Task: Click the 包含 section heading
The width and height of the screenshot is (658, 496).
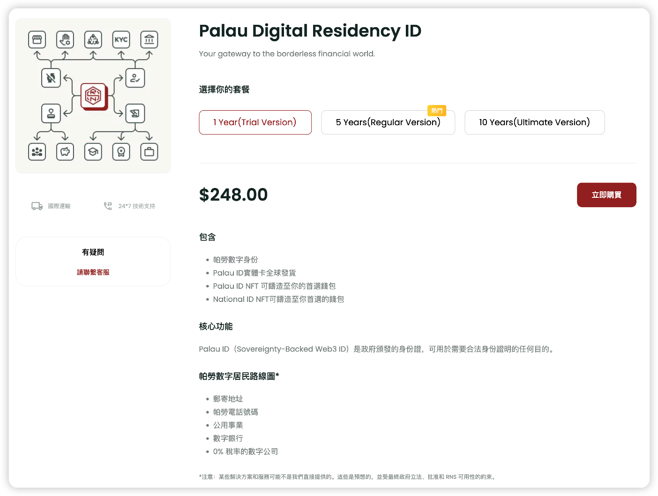Action: point(208,237)
